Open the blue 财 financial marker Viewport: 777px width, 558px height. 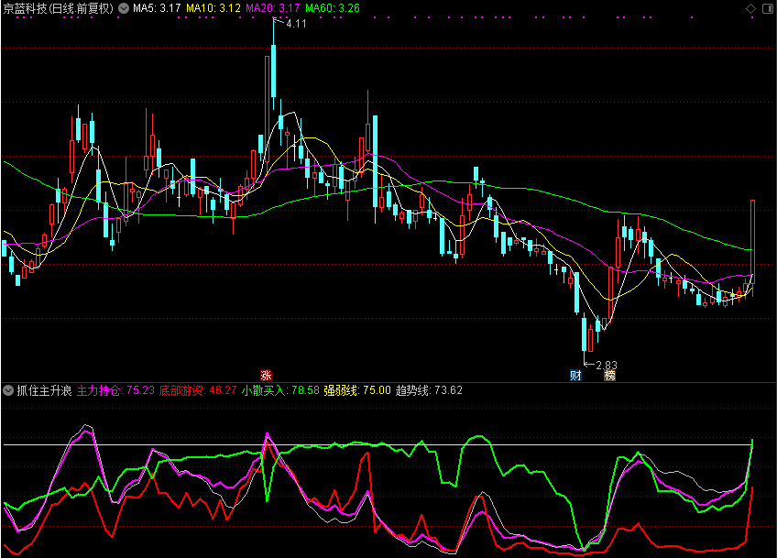click(x=575, y=375)
